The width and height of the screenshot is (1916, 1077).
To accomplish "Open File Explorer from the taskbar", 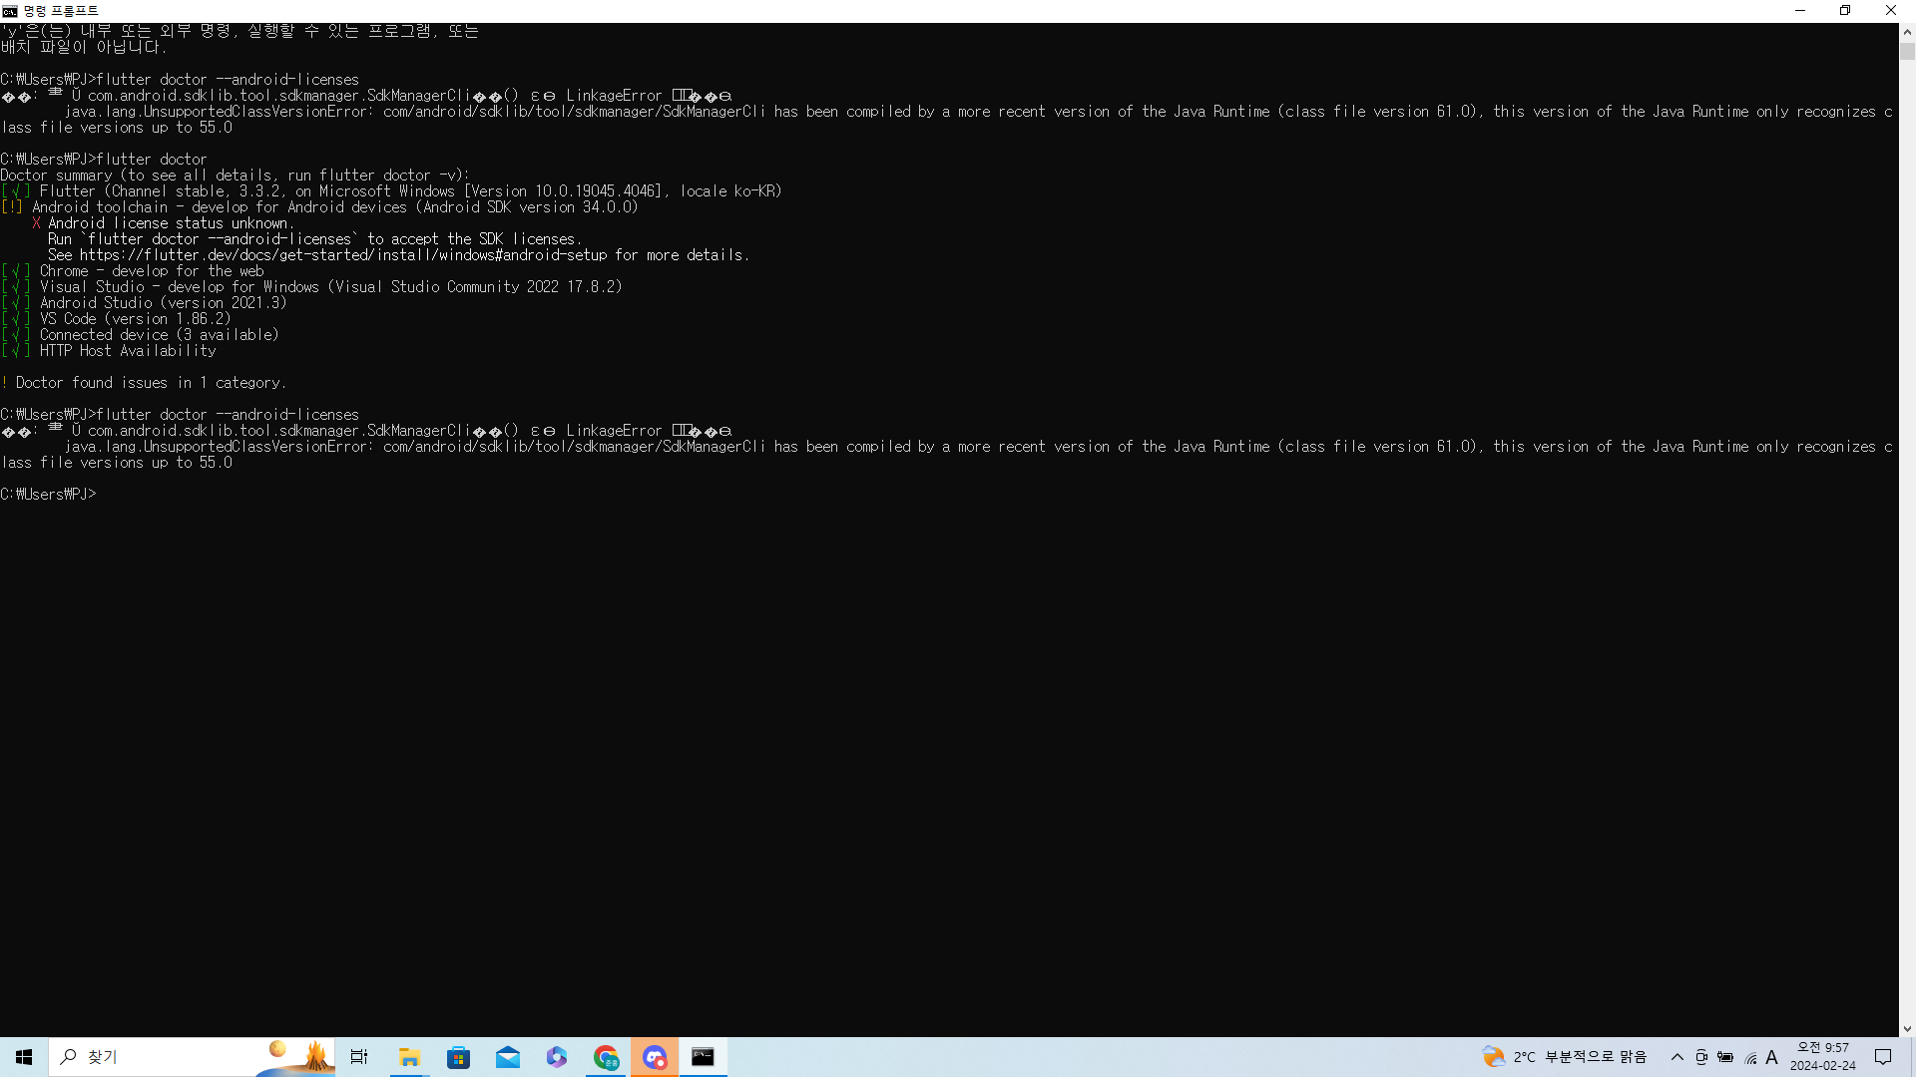I will [409, 1057].
